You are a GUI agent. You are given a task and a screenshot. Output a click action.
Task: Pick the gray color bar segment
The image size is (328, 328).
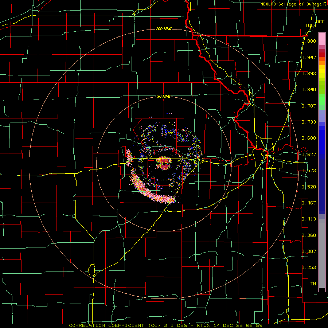coord(322,253)
